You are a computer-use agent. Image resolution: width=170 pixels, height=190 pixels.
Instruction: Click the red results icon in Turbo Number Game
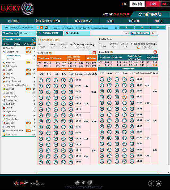(x=94, y=53)
